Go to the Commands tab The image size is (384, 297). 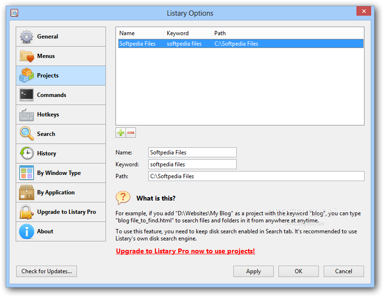[61, 95]
